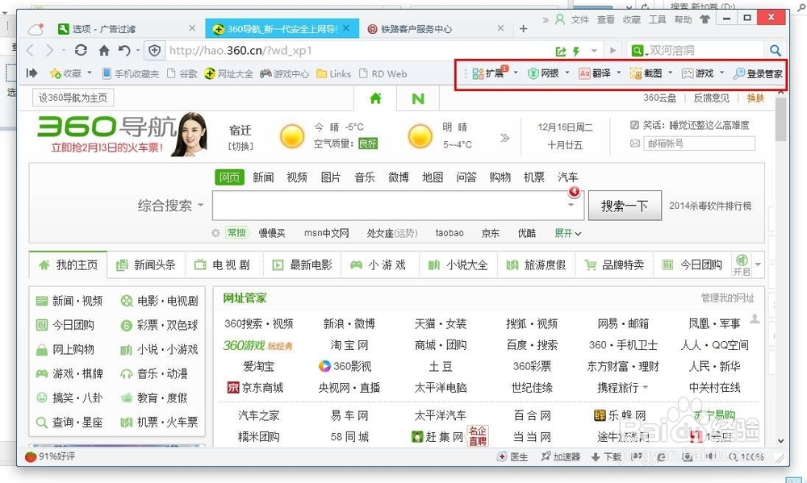Open the 网银 online banking tool
The height and width of the screenshot is (483, 807).
[x=544, y=73]
